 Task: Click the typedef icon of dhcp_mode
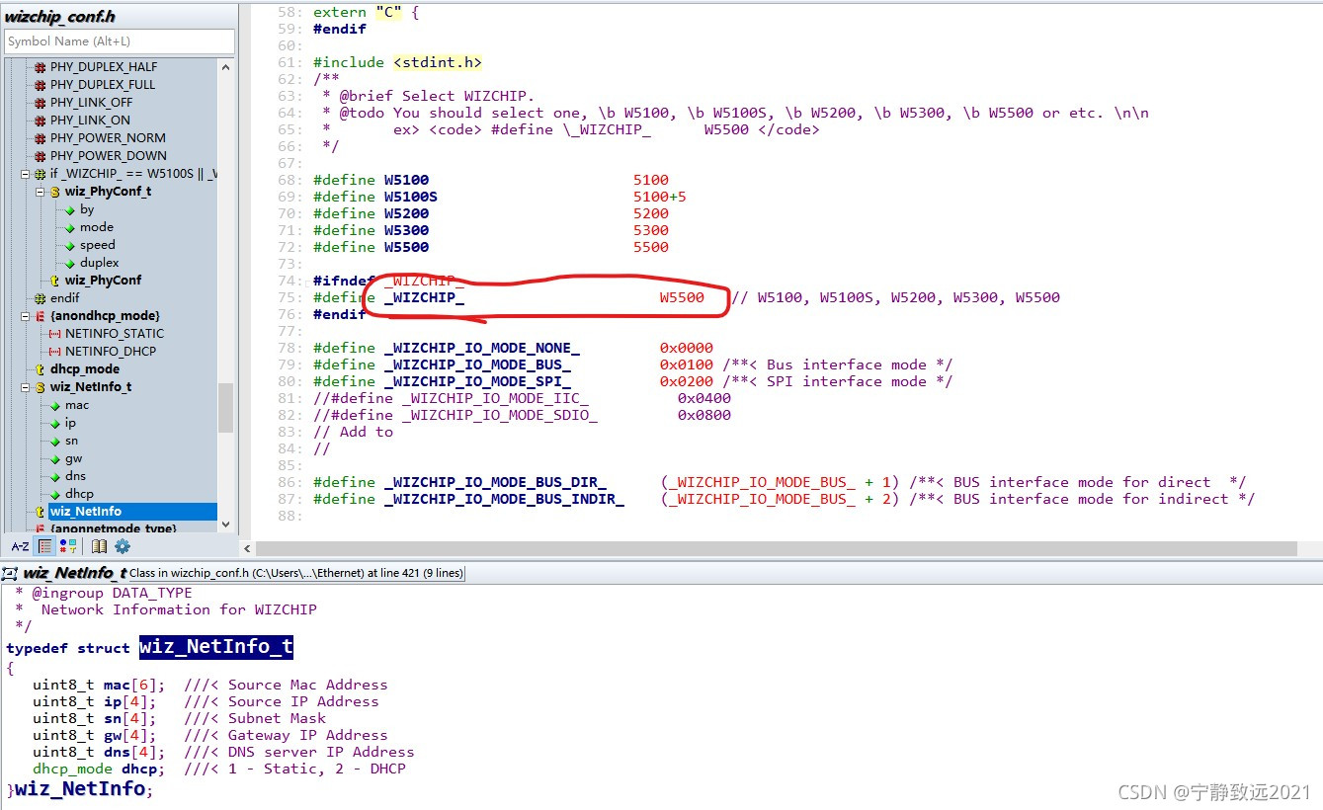click(x=41, y=369)
